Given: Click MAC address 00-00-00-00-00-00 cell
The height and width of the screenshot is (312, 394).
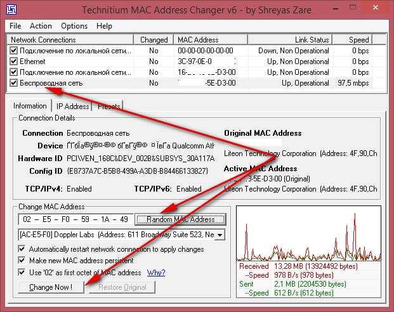Looking at the screenshot, I should (206, 51).
